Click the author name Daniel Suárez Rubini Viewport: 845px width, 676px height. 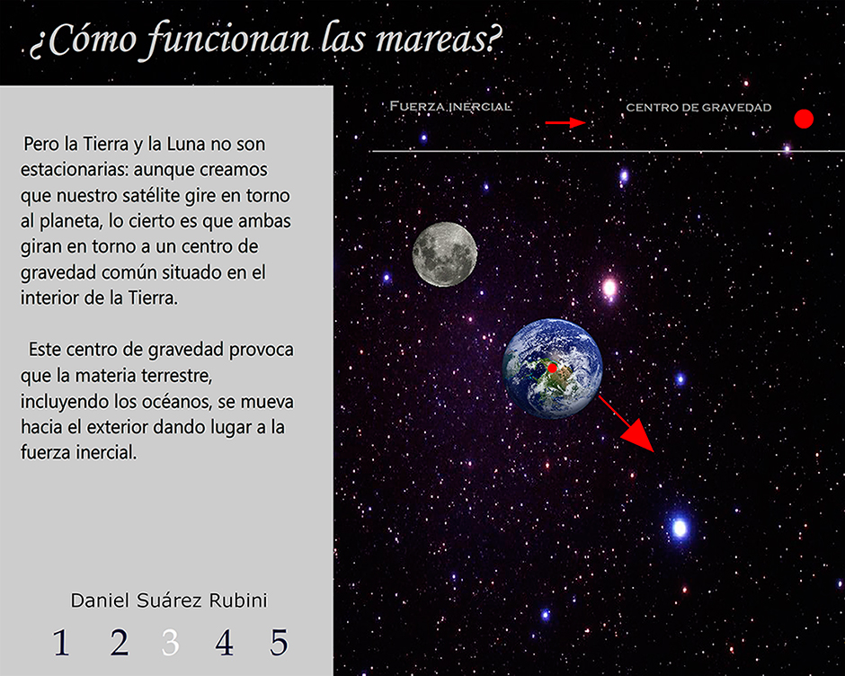[169, 600]
